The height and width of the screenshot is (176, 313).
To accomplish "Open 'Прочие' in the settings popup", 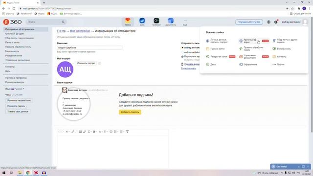I will coord(278,65).
